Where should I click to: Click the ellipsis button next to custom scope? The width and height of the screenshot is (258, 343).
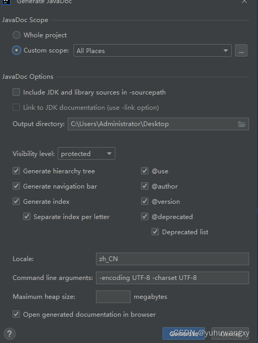pyautogui.click(x=241, y=50)
